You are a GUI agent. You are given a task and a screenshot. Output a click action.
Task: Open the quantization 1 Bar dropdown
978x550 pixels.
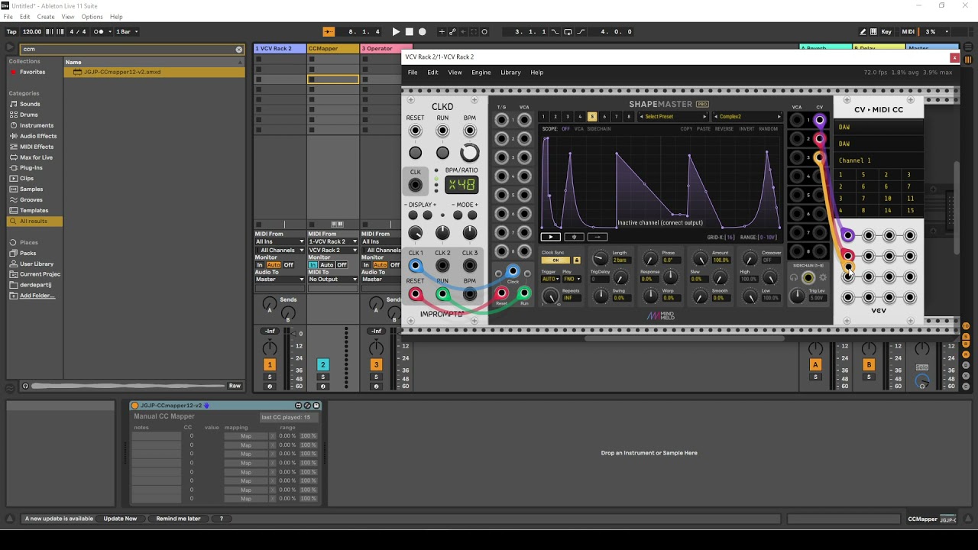pos(125,31)
